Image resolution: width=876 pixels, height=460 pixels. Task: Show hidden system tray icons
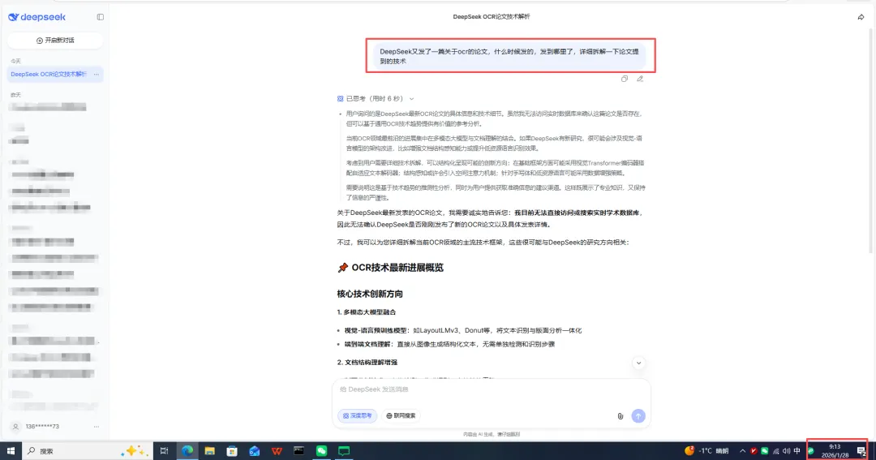click(x=742, y=451)
